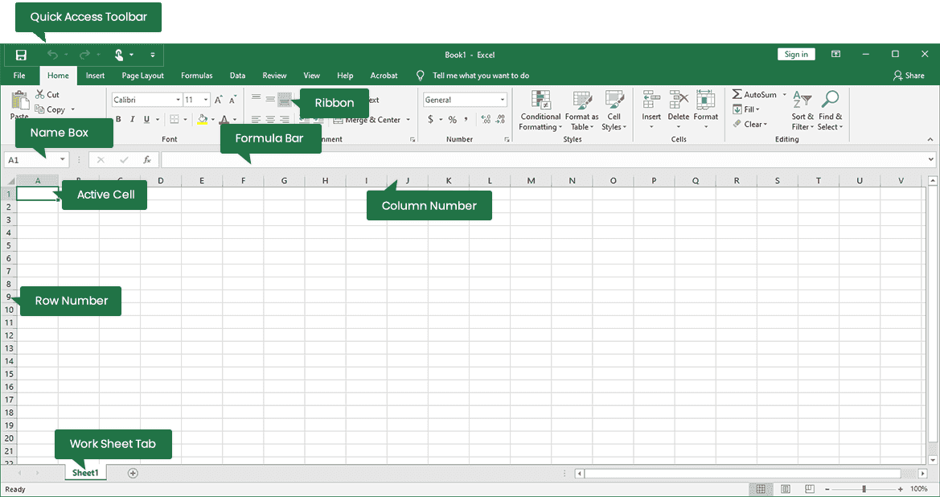Toggle Bold formatting

pos(118,120)
